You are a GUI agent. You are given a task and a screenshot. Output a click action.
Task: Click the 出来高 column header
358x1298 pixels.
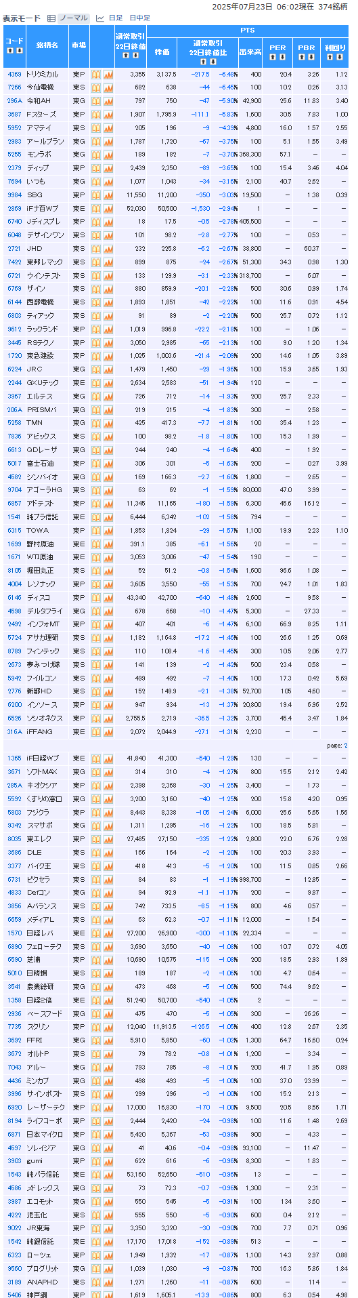pyautogui.click(x=250, y=52)
